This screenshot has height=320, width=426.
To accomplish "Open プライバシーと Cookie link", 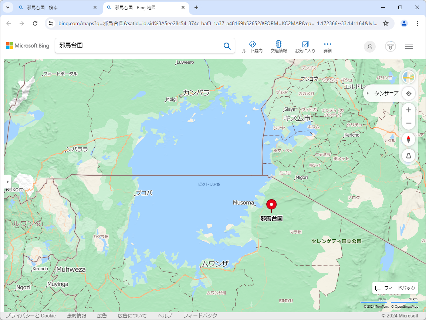I will 31,316.
